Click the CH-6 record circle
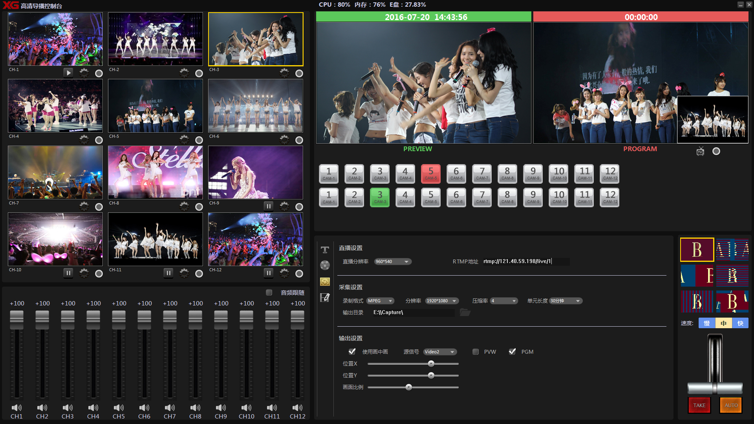This screenshot has width=754, height=424. (299, 140)
